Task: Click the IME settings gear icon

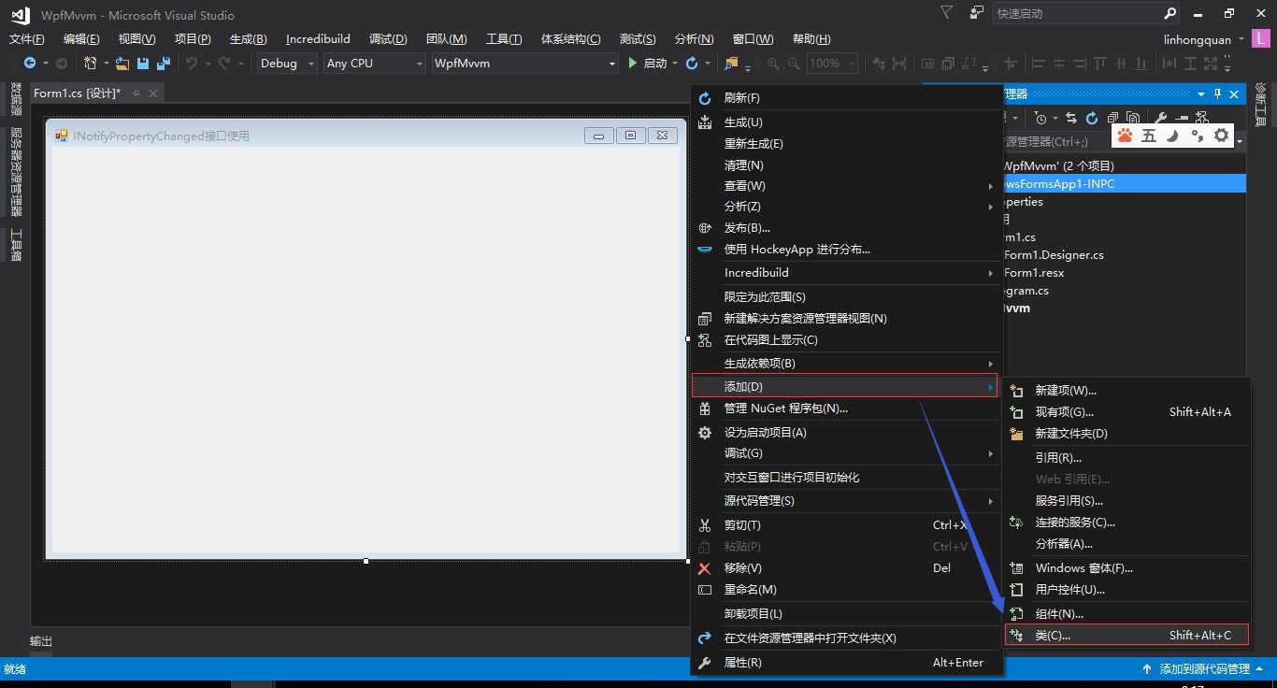Action: [1221, 136]
